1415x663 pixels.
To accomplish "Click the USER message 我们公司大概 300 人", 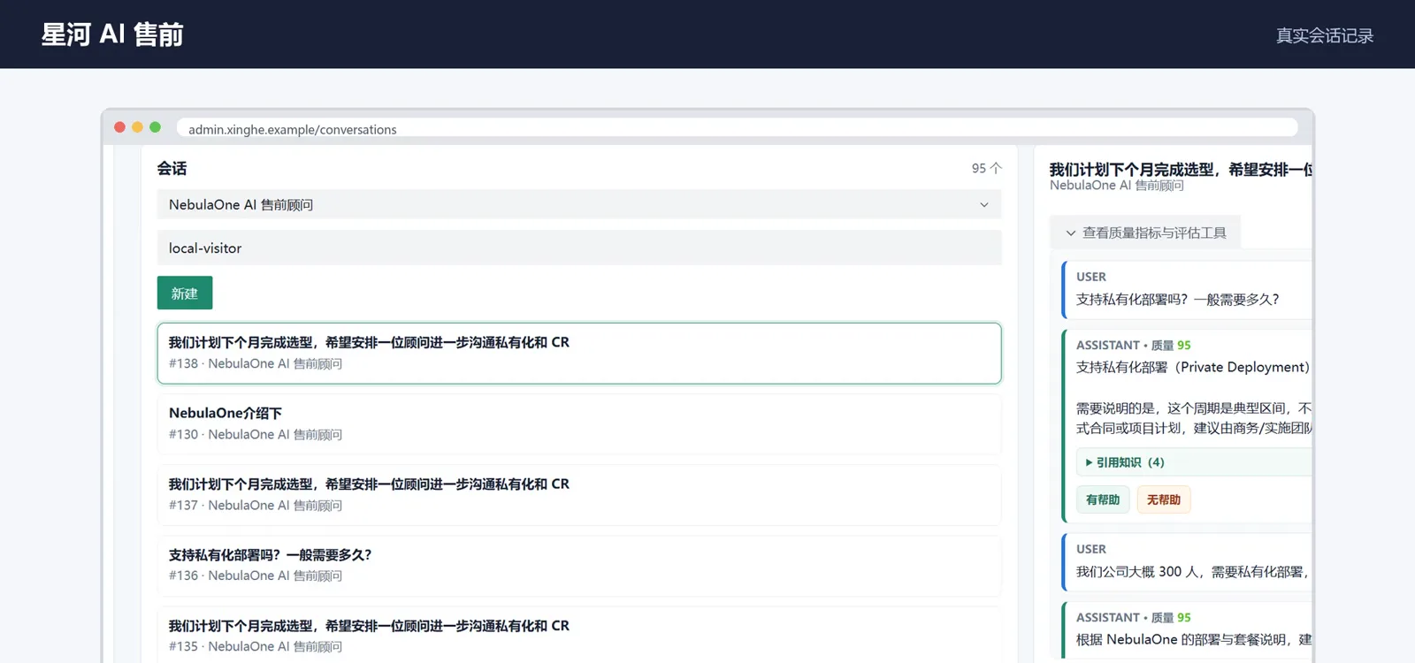I will click(x=1187, y=562).
